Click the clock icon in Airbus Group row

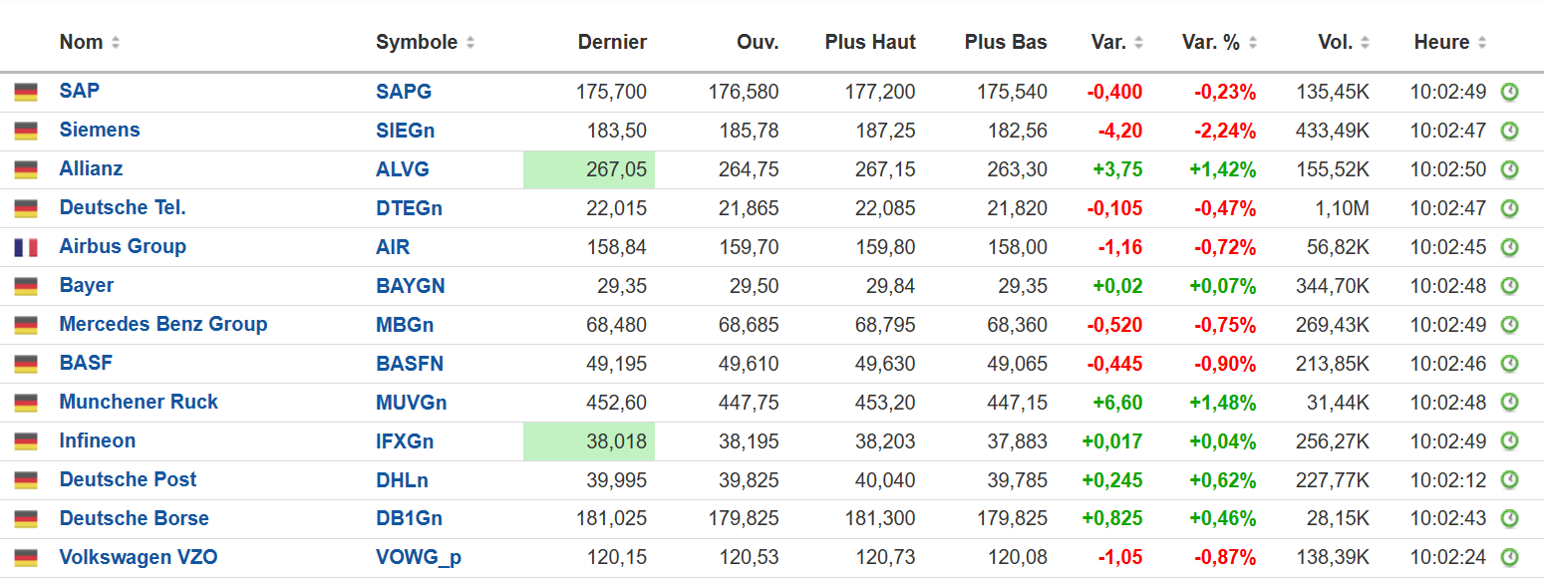pos(1509,248)
